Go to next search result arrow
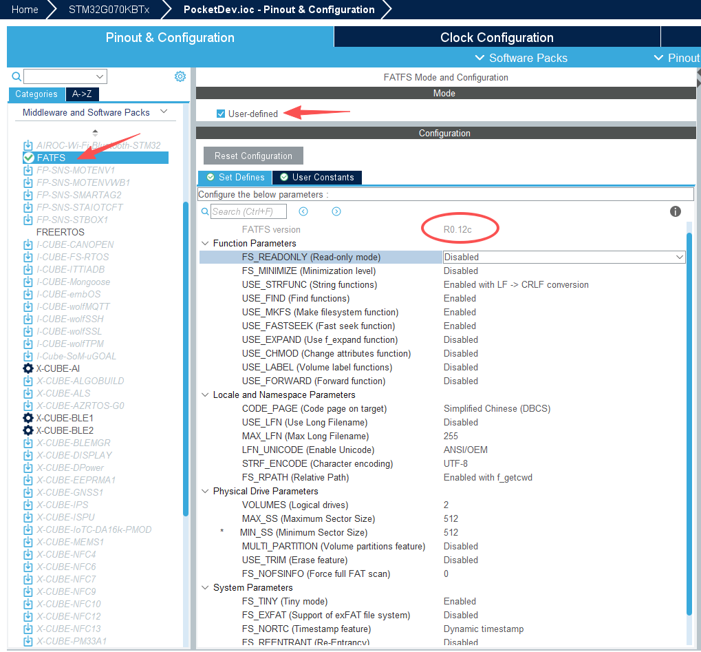Viewport: 701px width, 652px height. click(336, 211)
